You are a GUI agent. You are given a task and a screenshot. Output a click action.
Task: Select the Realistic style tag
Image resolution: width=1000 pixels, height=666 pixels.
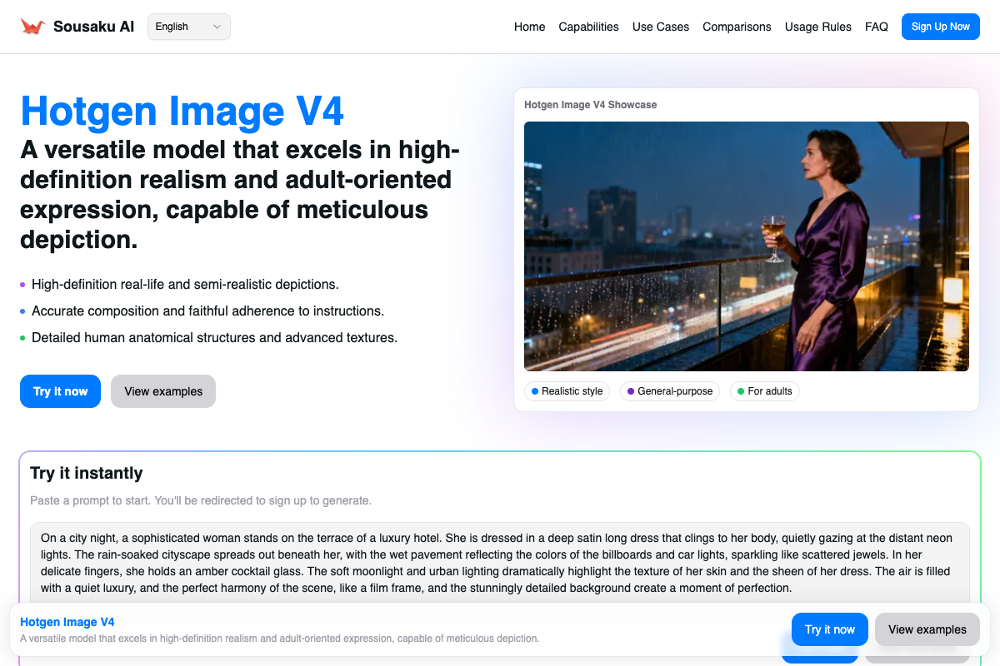[x=567, y=391]
